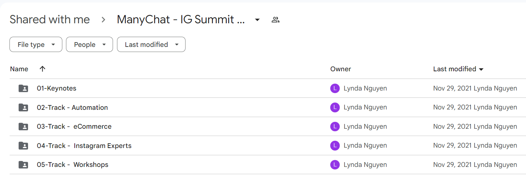The height and width of the screenshot is (180, 526).
Task: Open the 02-Track - Automation folder name
Action: pos(72,107)
